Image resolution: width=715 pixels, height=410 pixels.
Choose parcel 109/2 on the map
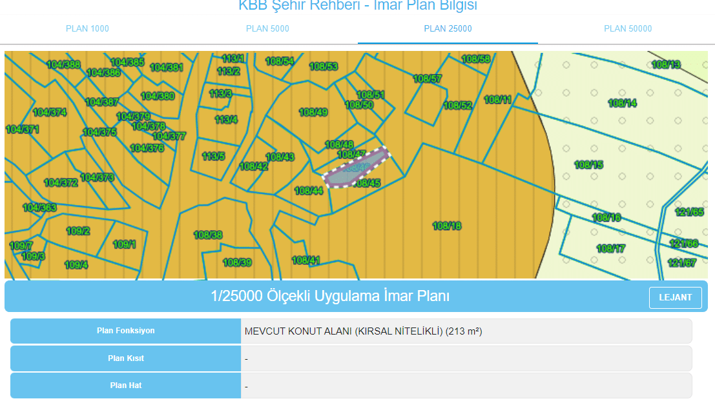click(78, 231)
